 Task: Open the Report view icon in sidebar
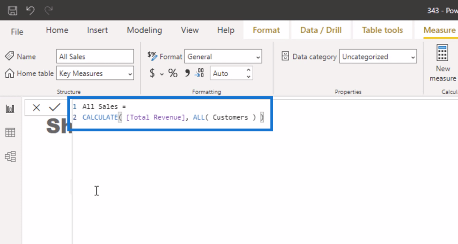click(10, 109)
